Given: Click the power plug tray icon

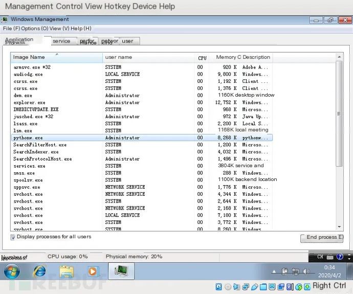Looking at the screenshot, I should [284, 272].
